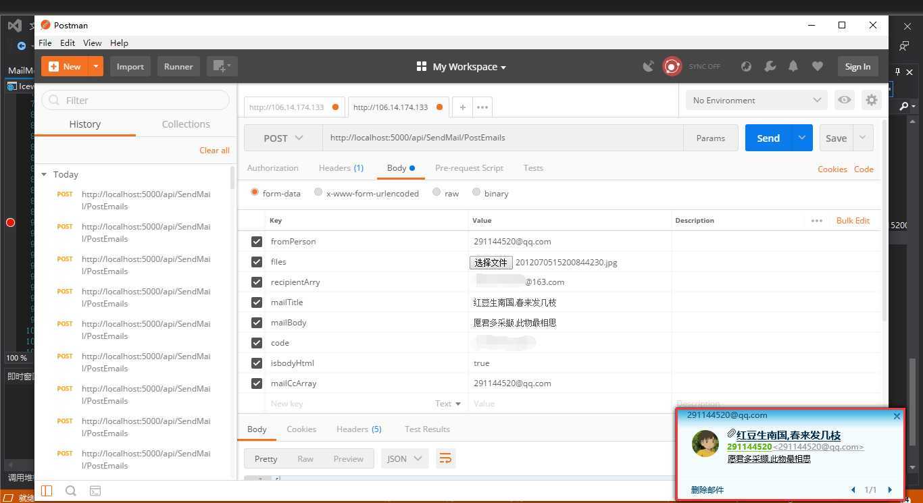Toggle sidebar icon in bottom bar

(47, 491)
